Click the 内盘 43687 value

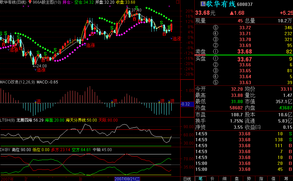286,108
